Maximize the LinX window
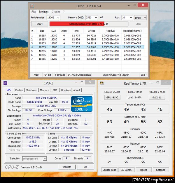 point(135,5)
